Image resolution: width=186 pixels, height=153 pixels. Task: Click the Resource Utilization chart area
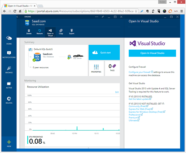pyautogui.click(x=72, y=113)
